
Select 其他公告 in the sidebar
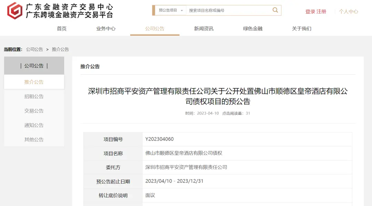click(34, 140)
